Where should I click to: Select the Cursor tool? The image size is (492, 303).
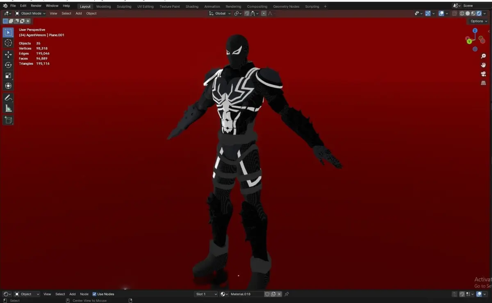point(8,43)
